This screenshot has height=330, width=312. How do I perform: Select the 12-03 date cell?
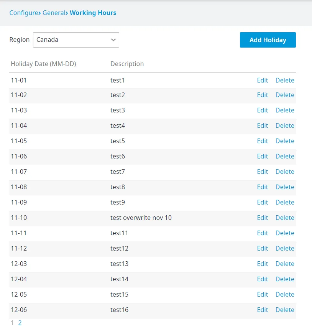click(x=19, y=264)
